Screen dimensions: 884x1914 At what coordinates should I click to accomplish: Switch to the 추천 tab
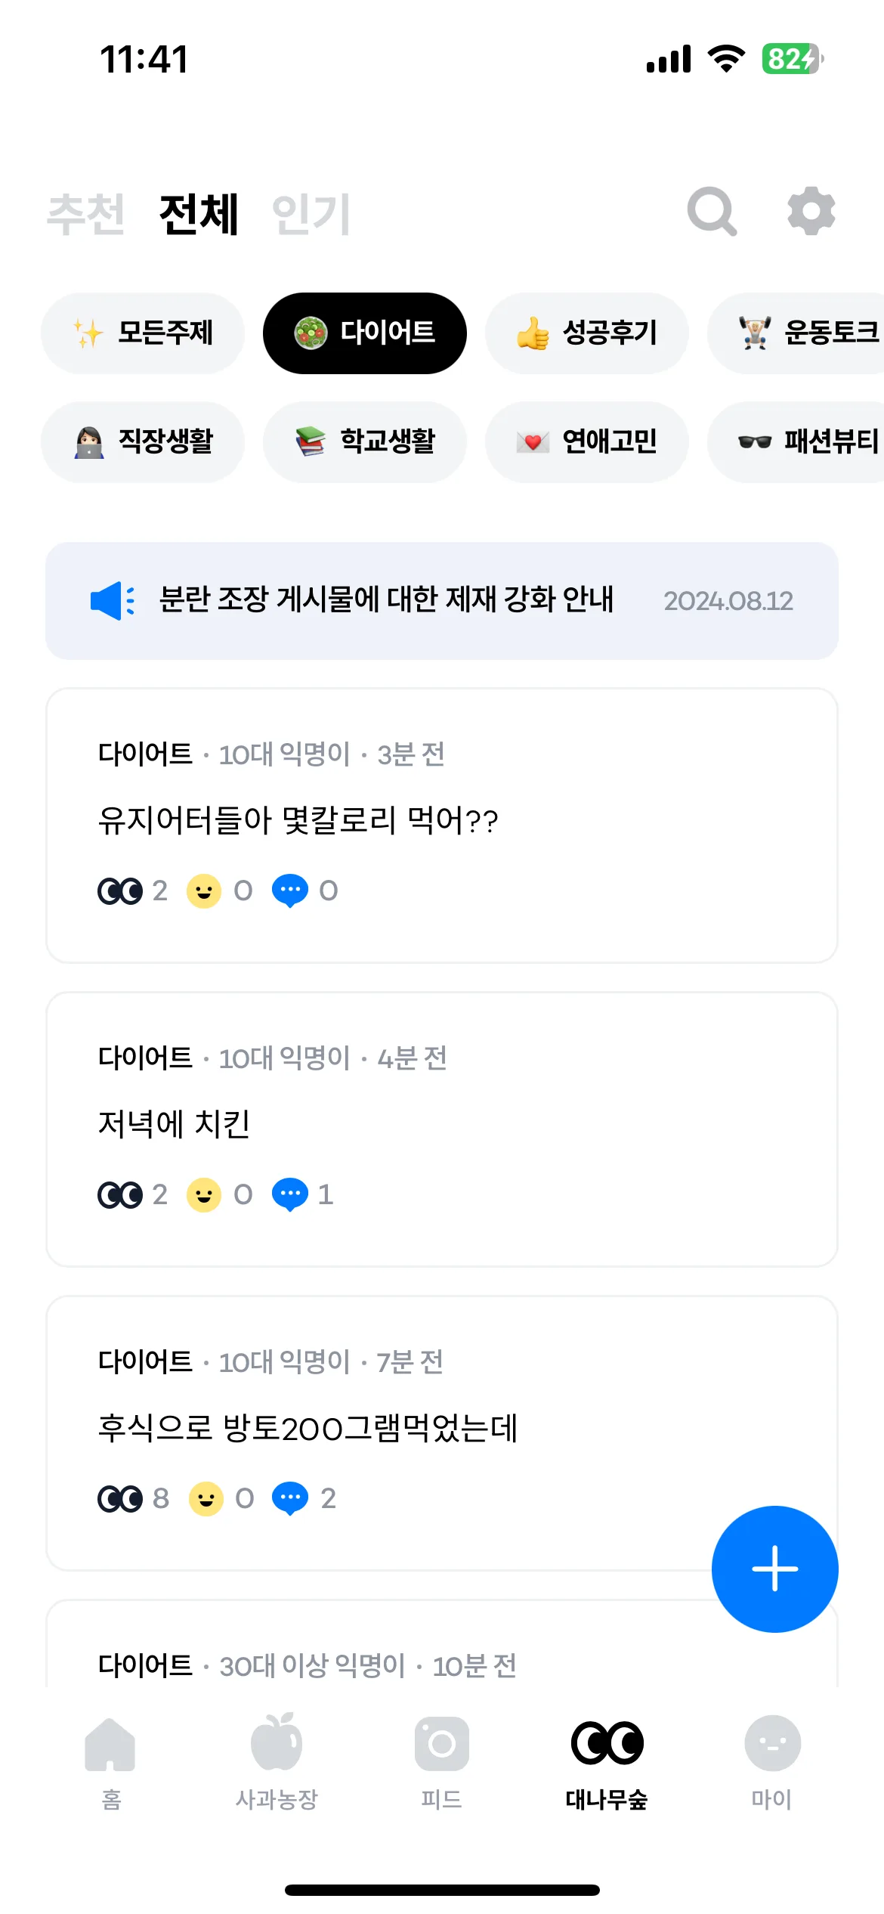point(85,214)
